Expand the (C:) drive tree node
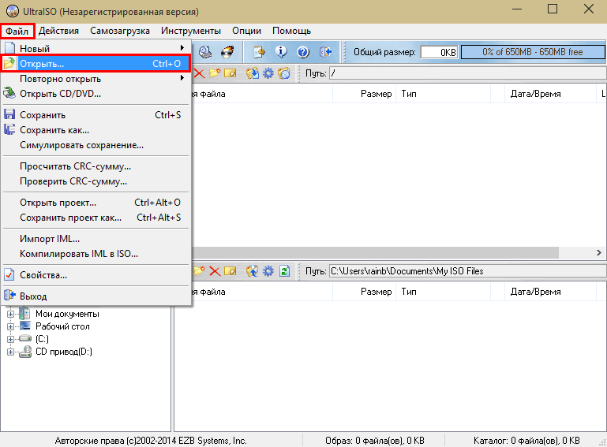Viewport: 607px width, 447px height. pos(10,339)
